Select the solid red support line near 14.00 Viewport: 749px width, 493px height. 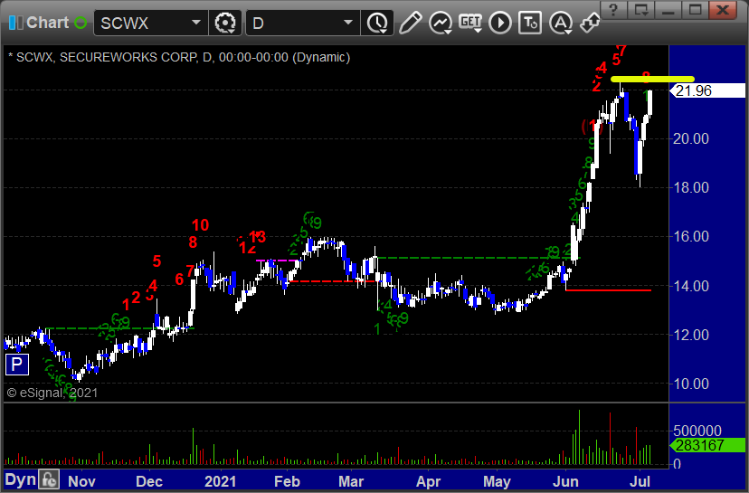coord(608,290)
